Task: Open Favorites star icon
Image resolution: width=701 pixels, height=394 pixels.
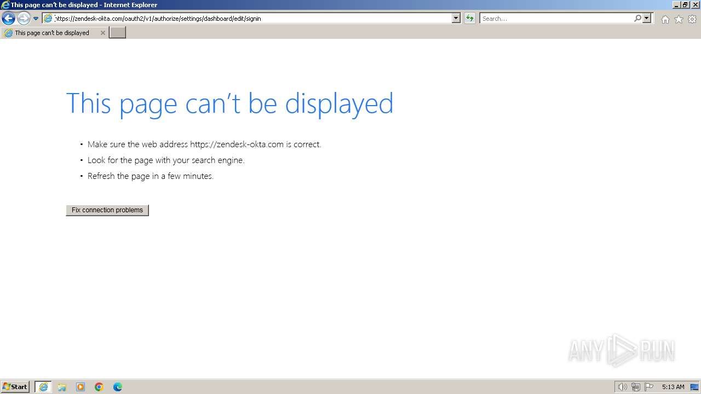Action: (679, 19)
